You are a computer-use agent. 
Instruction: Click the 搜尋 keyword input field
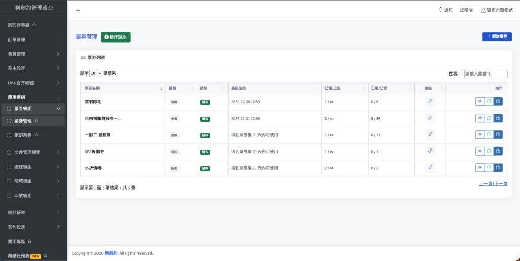pyautogui.click(x=485, y=74)
